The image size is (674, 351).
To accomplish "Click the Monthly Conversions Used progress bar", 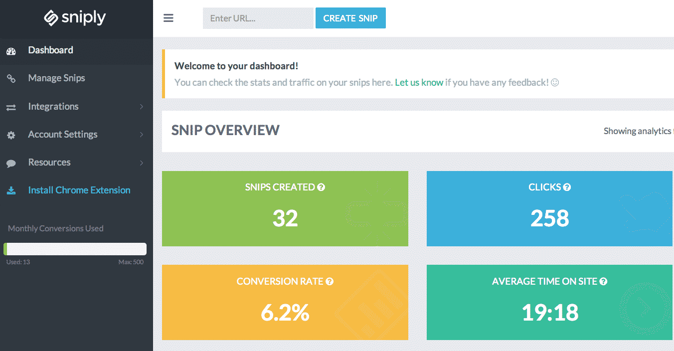I will (x=75, y=249).
